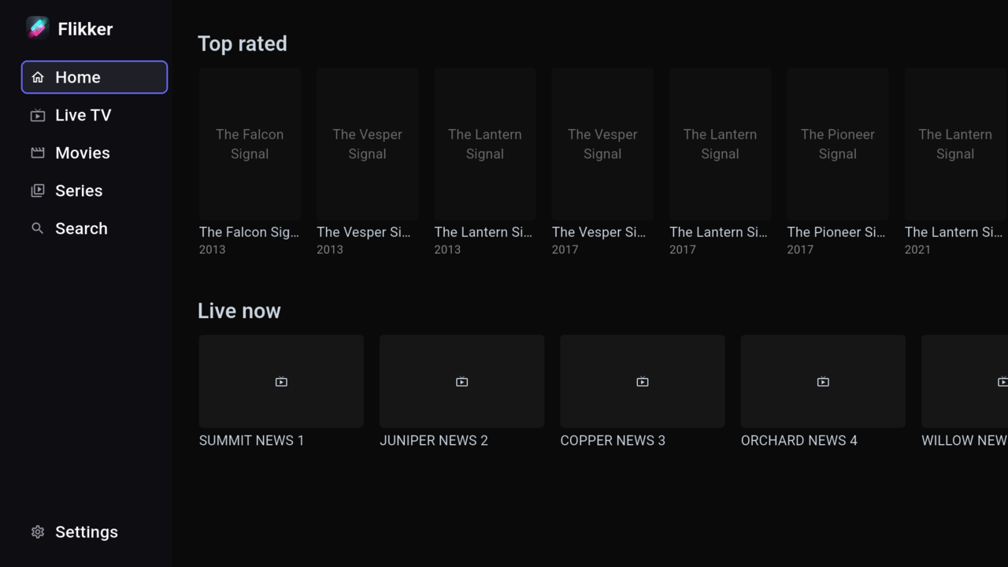Click play icon on ORCHARD NEWS 4 tile
This screenshot has height=567, width=1008.
823,382
